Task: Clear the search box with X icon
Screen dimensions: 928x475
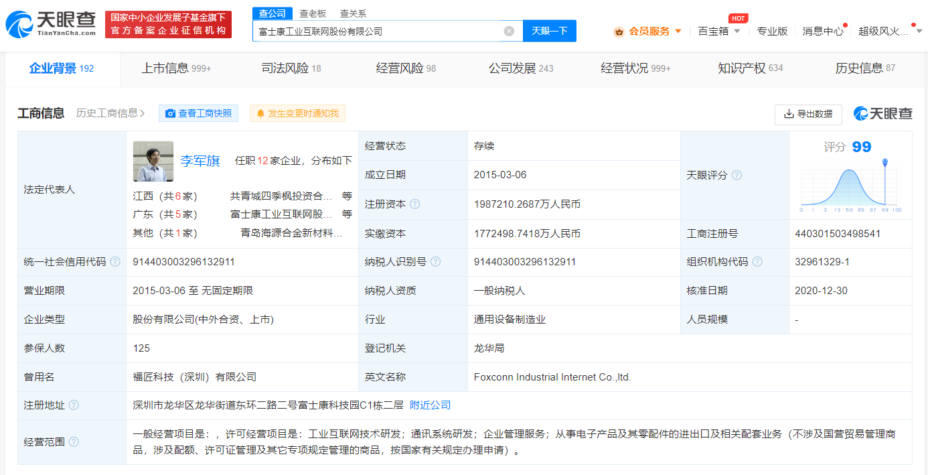Action: [509, 31]
